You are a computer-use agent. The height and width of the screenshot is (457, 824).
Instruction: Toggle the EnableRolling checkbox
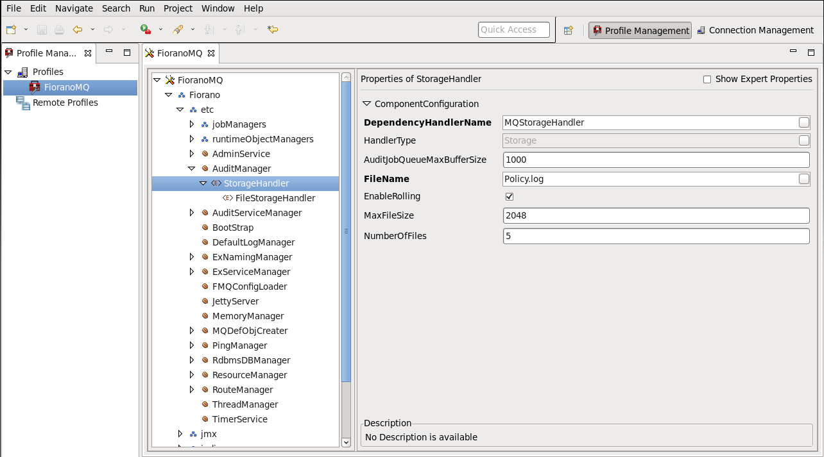510,197
